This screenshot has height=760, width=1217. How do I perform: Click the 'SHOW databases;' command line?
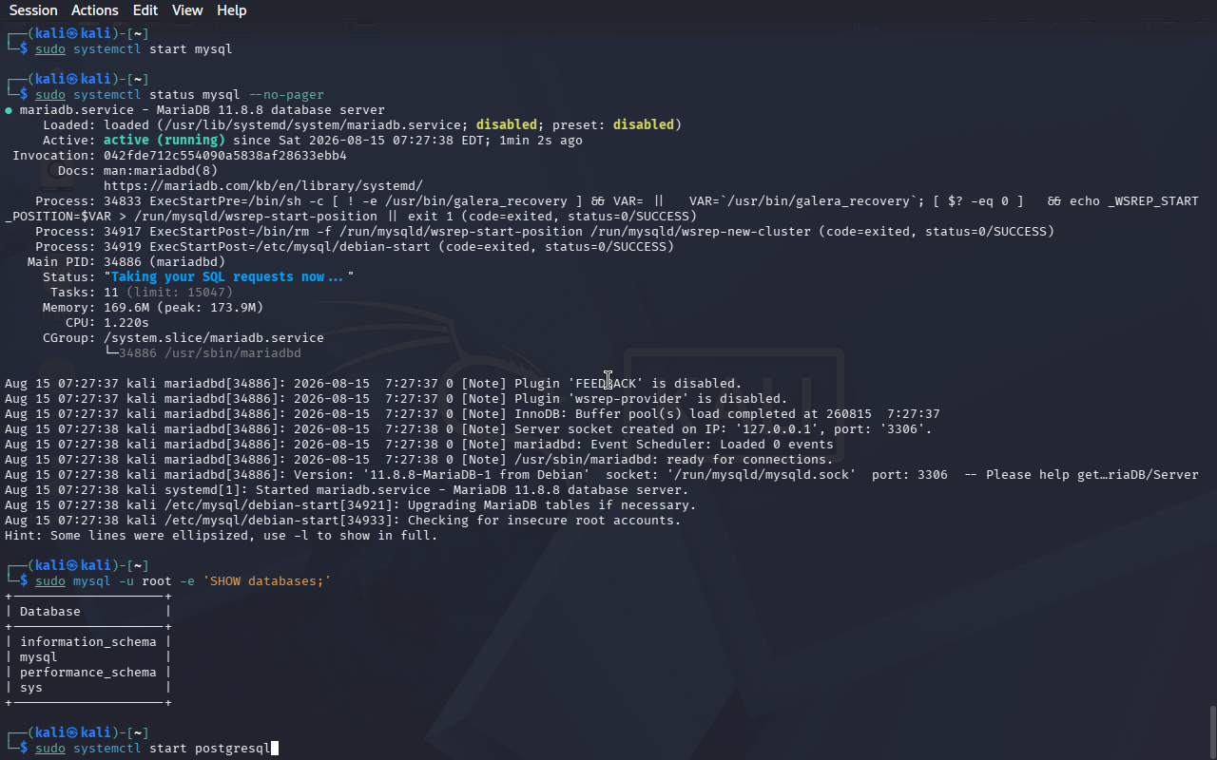click(184, 581)
